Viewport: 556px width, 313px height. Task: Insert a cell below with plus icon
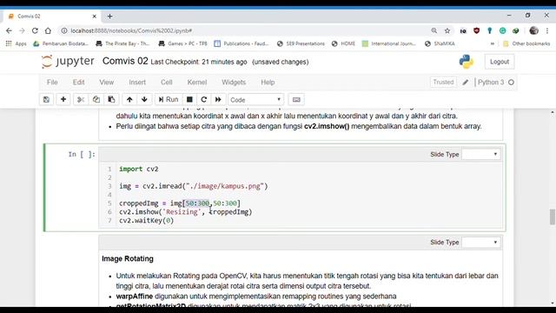63,100
